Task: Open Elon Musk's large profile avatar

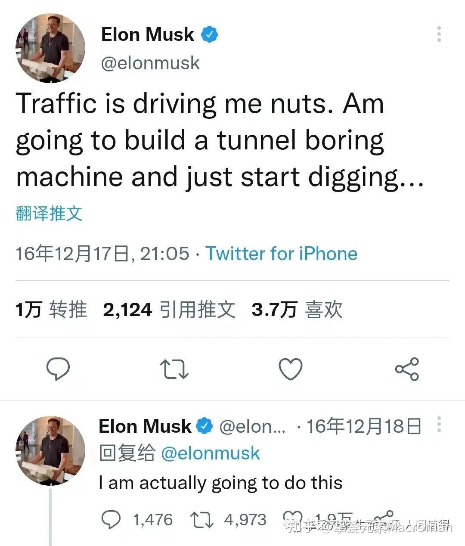Action: click(50, 48)
